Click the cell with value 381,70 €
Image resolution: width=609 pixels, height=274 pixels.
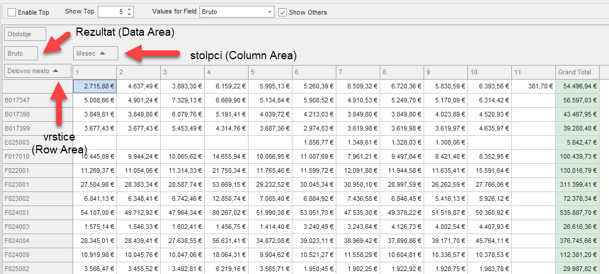pyautogui.click(x=534, y=86)
